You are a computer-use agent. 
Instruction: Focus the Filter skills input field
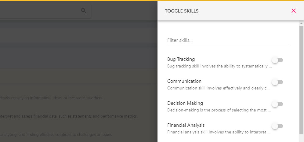228,40
